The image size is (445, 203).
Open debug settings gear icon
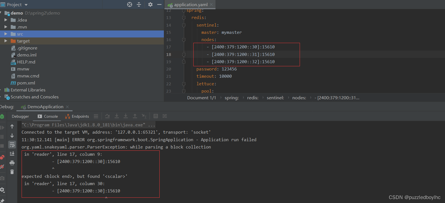pyautogui.click(x=2, y=190)
